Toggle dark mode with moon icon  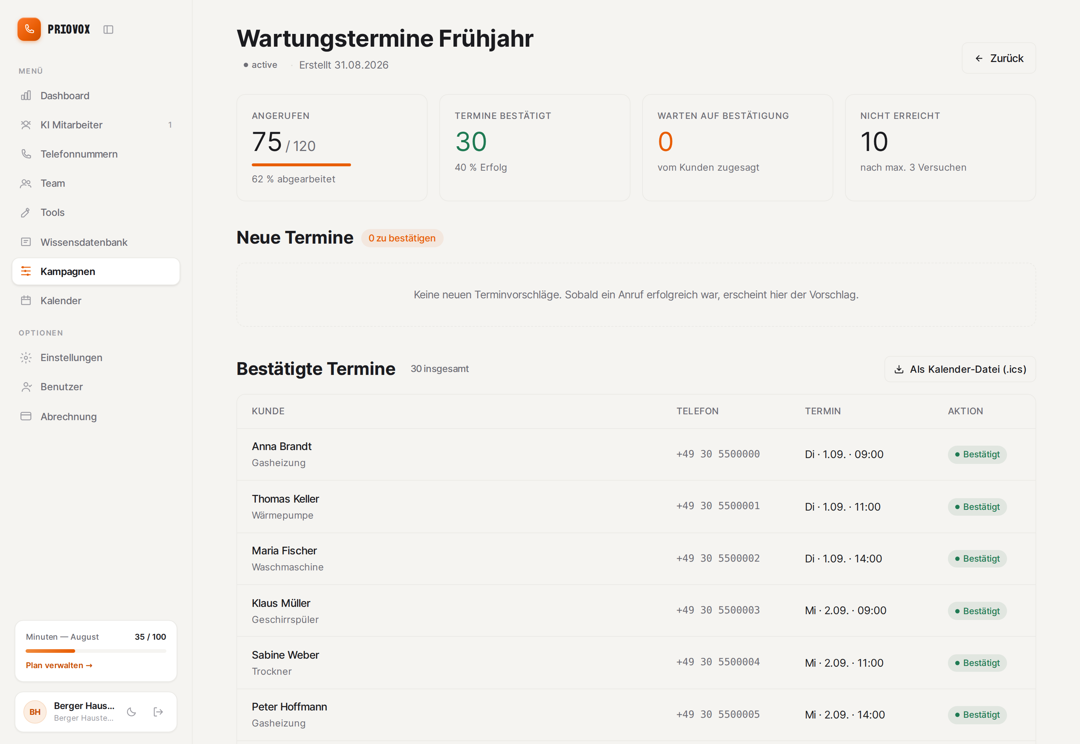(x=131, y=712)
